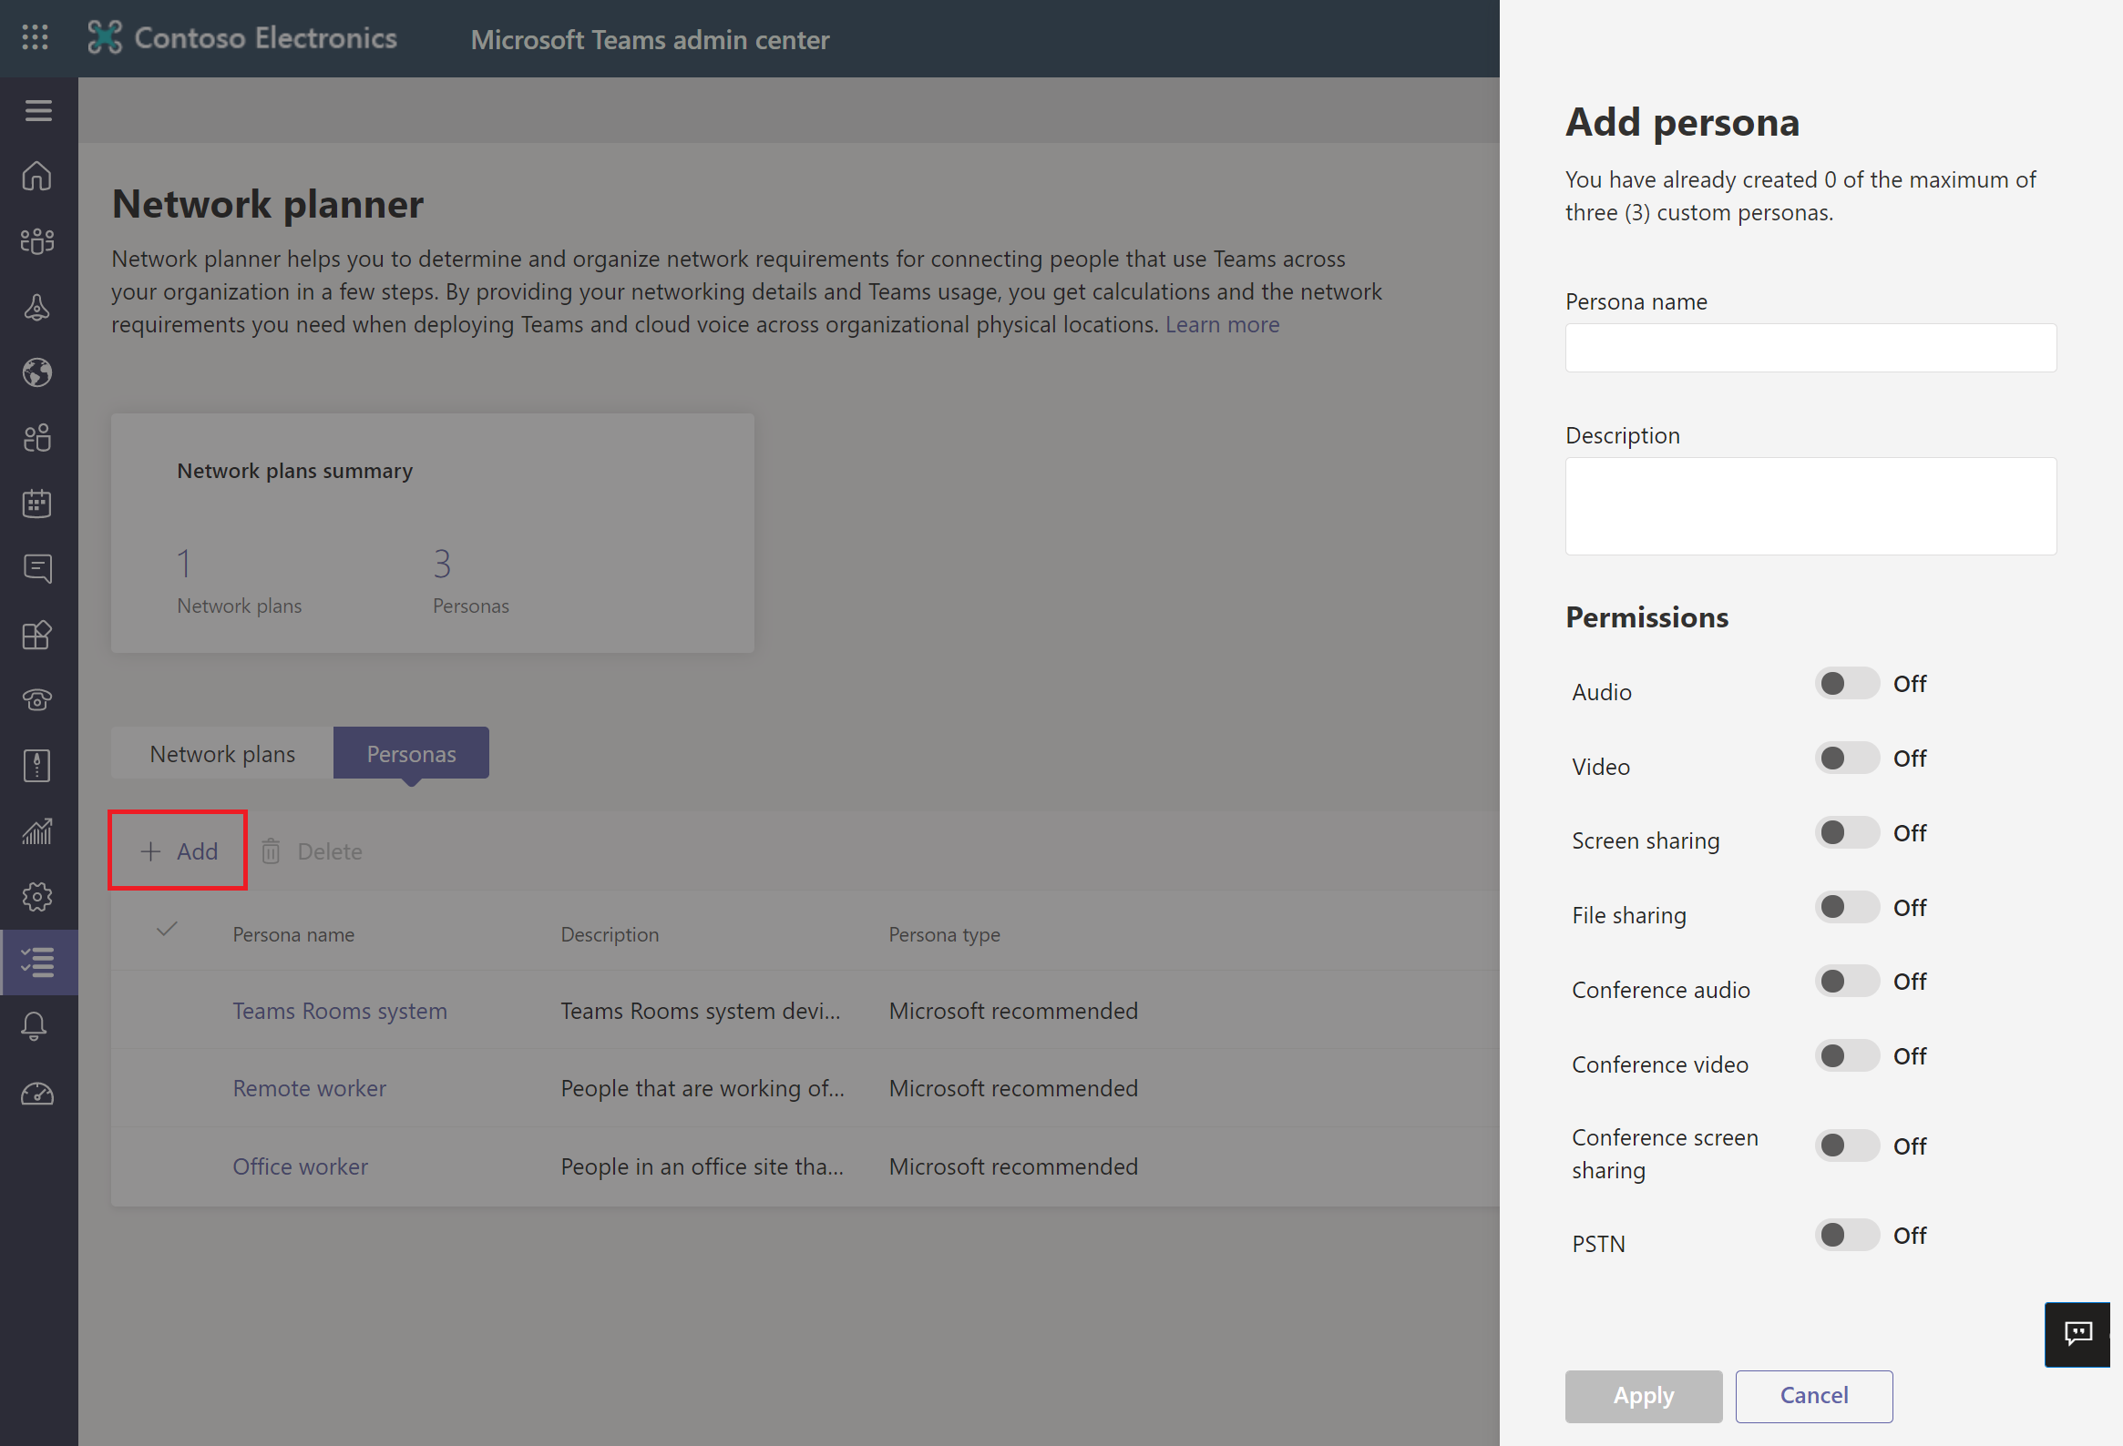
Task: Open the feedback chat icon
Action: 2078,1334
